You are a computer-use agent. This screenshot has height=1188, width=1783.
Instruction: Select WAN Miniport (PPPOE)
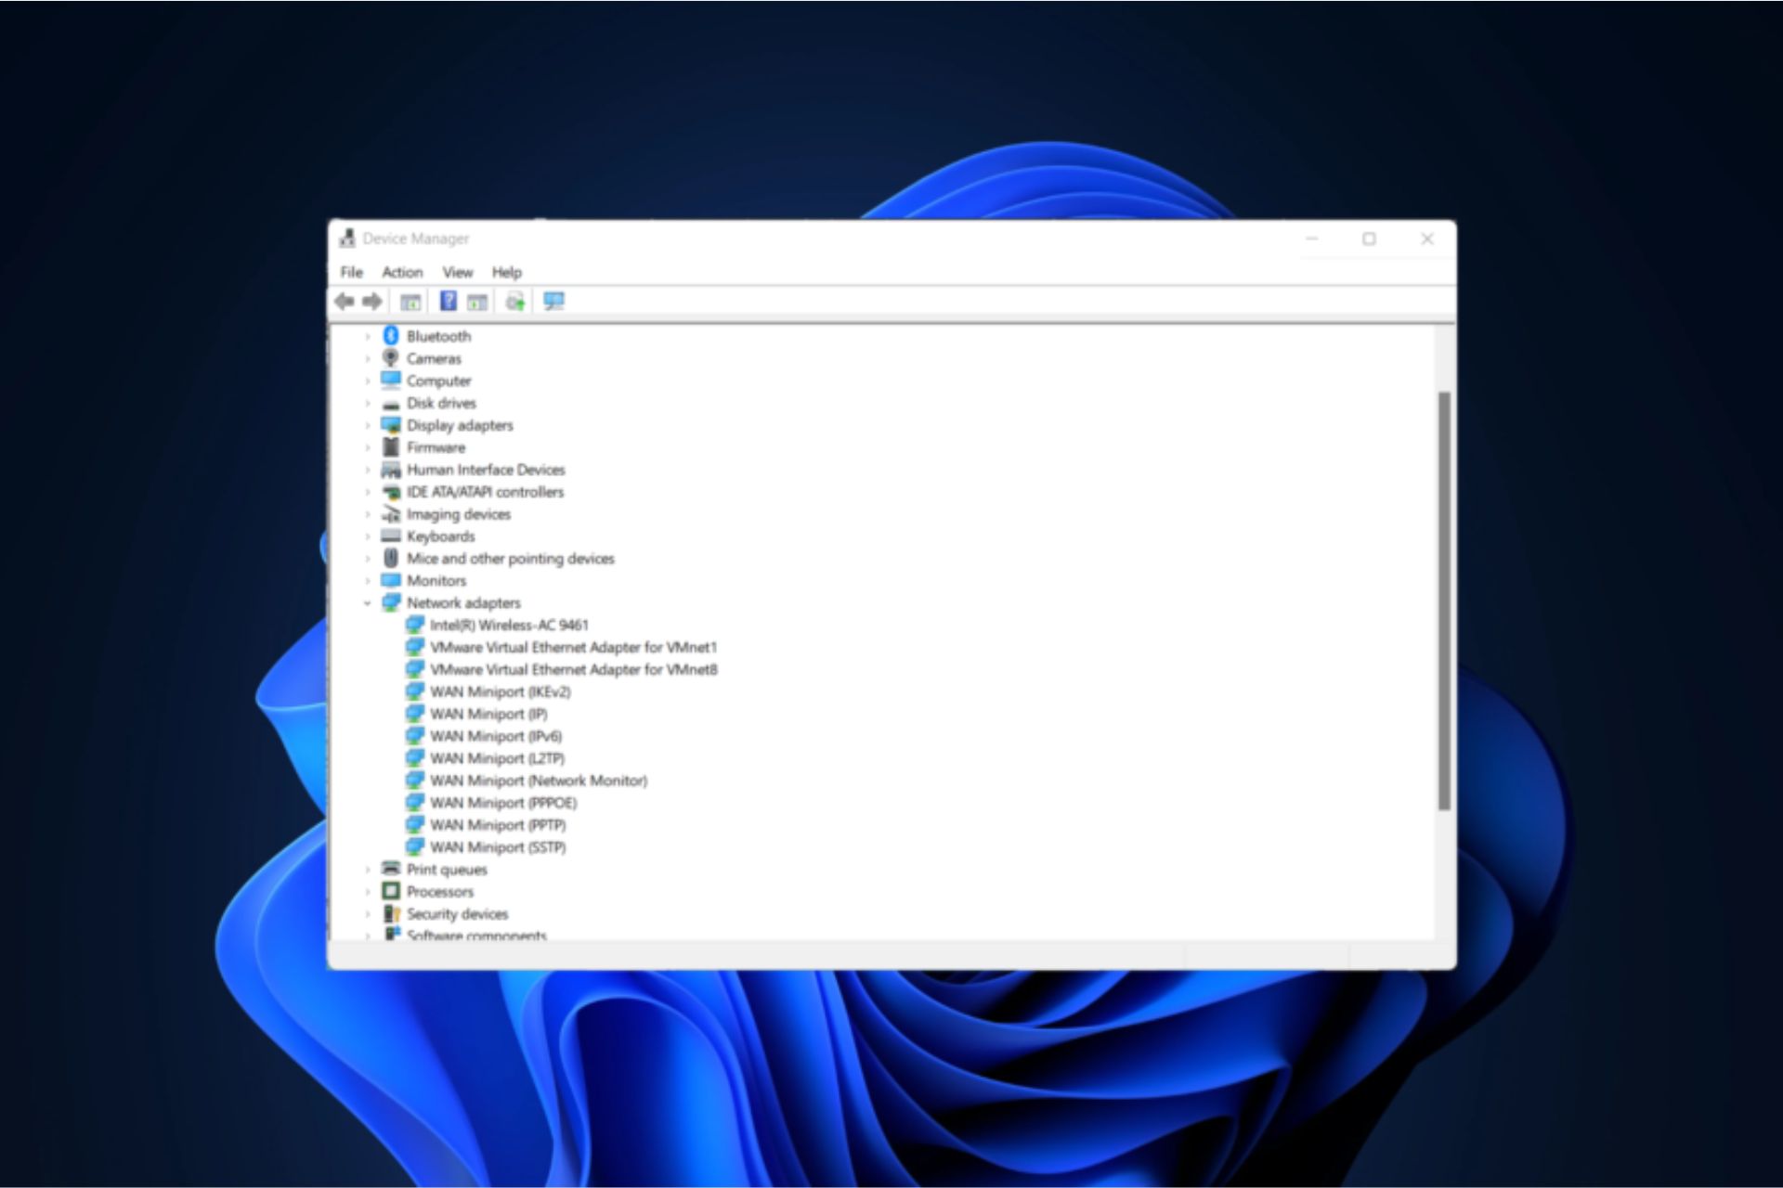pos(503,804)
